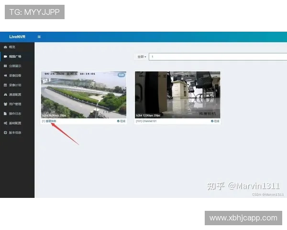Click the online status icon under Channel101
Viewport: 287px width, 230px height.
tap(212, 121)
